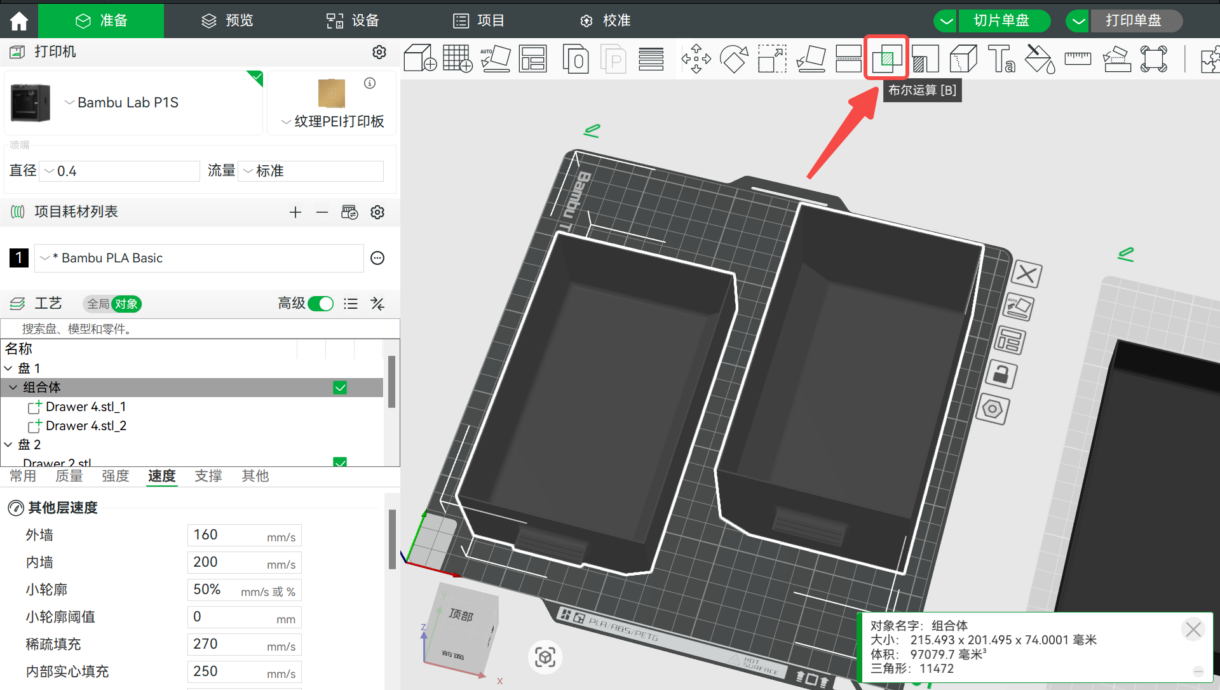Click the filament sync AMS icon
This screenshot has width=1220, height=690.
click(349, 212)
